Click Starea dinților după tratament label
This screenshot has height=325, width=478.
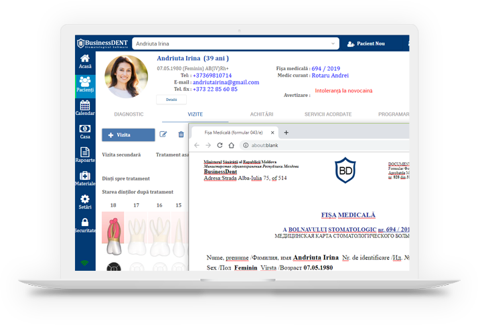click(x=137, y=192)
